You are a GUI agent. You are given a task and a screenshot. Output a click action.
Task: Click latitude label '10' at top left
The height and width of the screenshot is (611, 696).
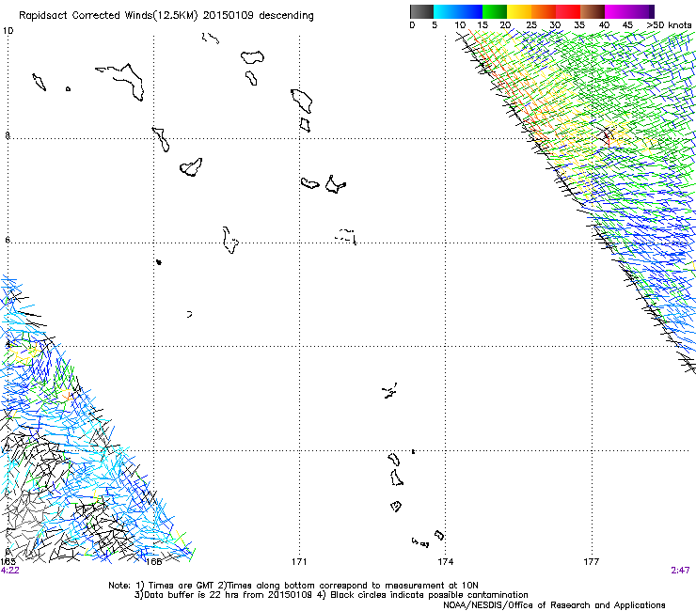tap(8, 31)
